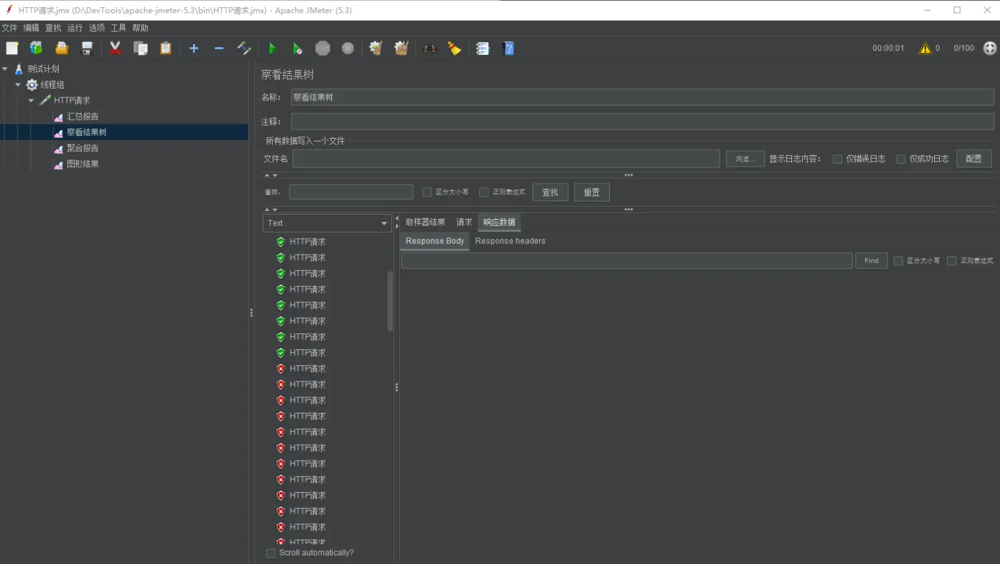Switch to the Response headers tab
The width and height of the screenshot is (1000, 564).
510,241
